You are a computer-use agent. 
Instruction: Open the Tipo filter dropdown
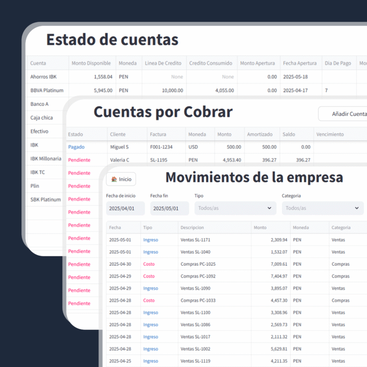(235, 208)
